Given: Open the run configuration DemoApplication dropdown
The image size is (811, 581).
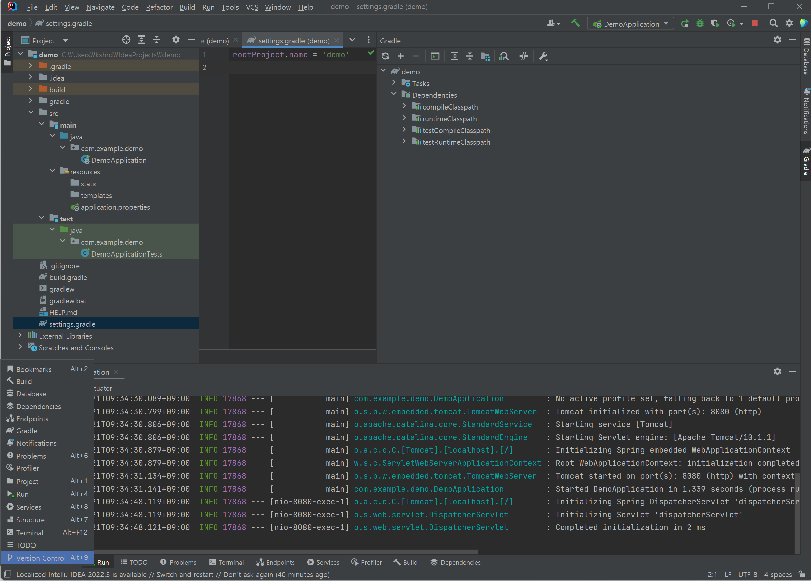Looking at the screenshot, I should click(630, 24).
